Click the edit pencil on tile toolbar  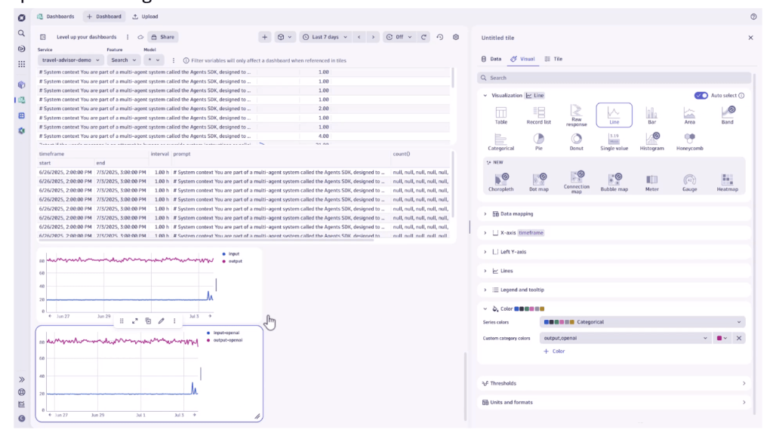click(161, 321)
